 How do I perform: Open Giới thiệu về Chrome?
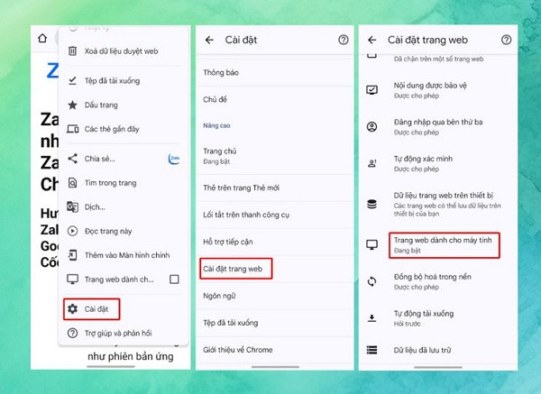tap(275, 350)
